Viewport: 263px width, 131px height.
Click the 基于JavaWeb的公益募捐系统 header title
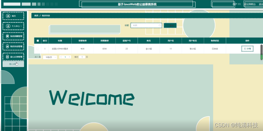pos(137,4)
